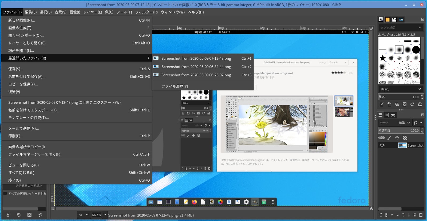Enable 'すべての可視レイヤーを対象' checkbox
Viewport: 427px width, 221px height.
tap(5, 194)
